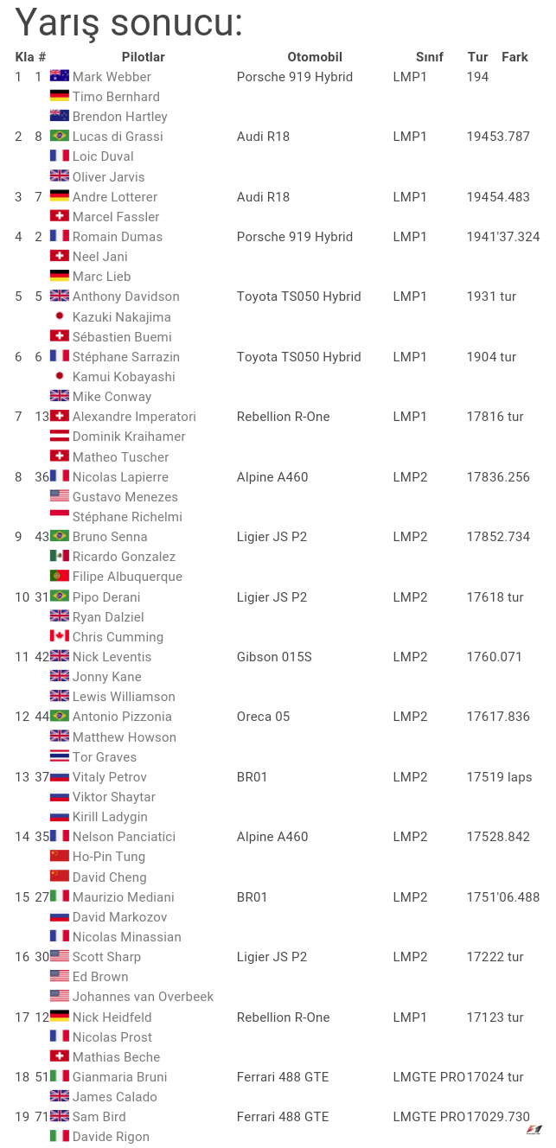Click the Thai flag beside Tor Graves
Viewport: 556px width, 1148px height.
tap(59, 757)
